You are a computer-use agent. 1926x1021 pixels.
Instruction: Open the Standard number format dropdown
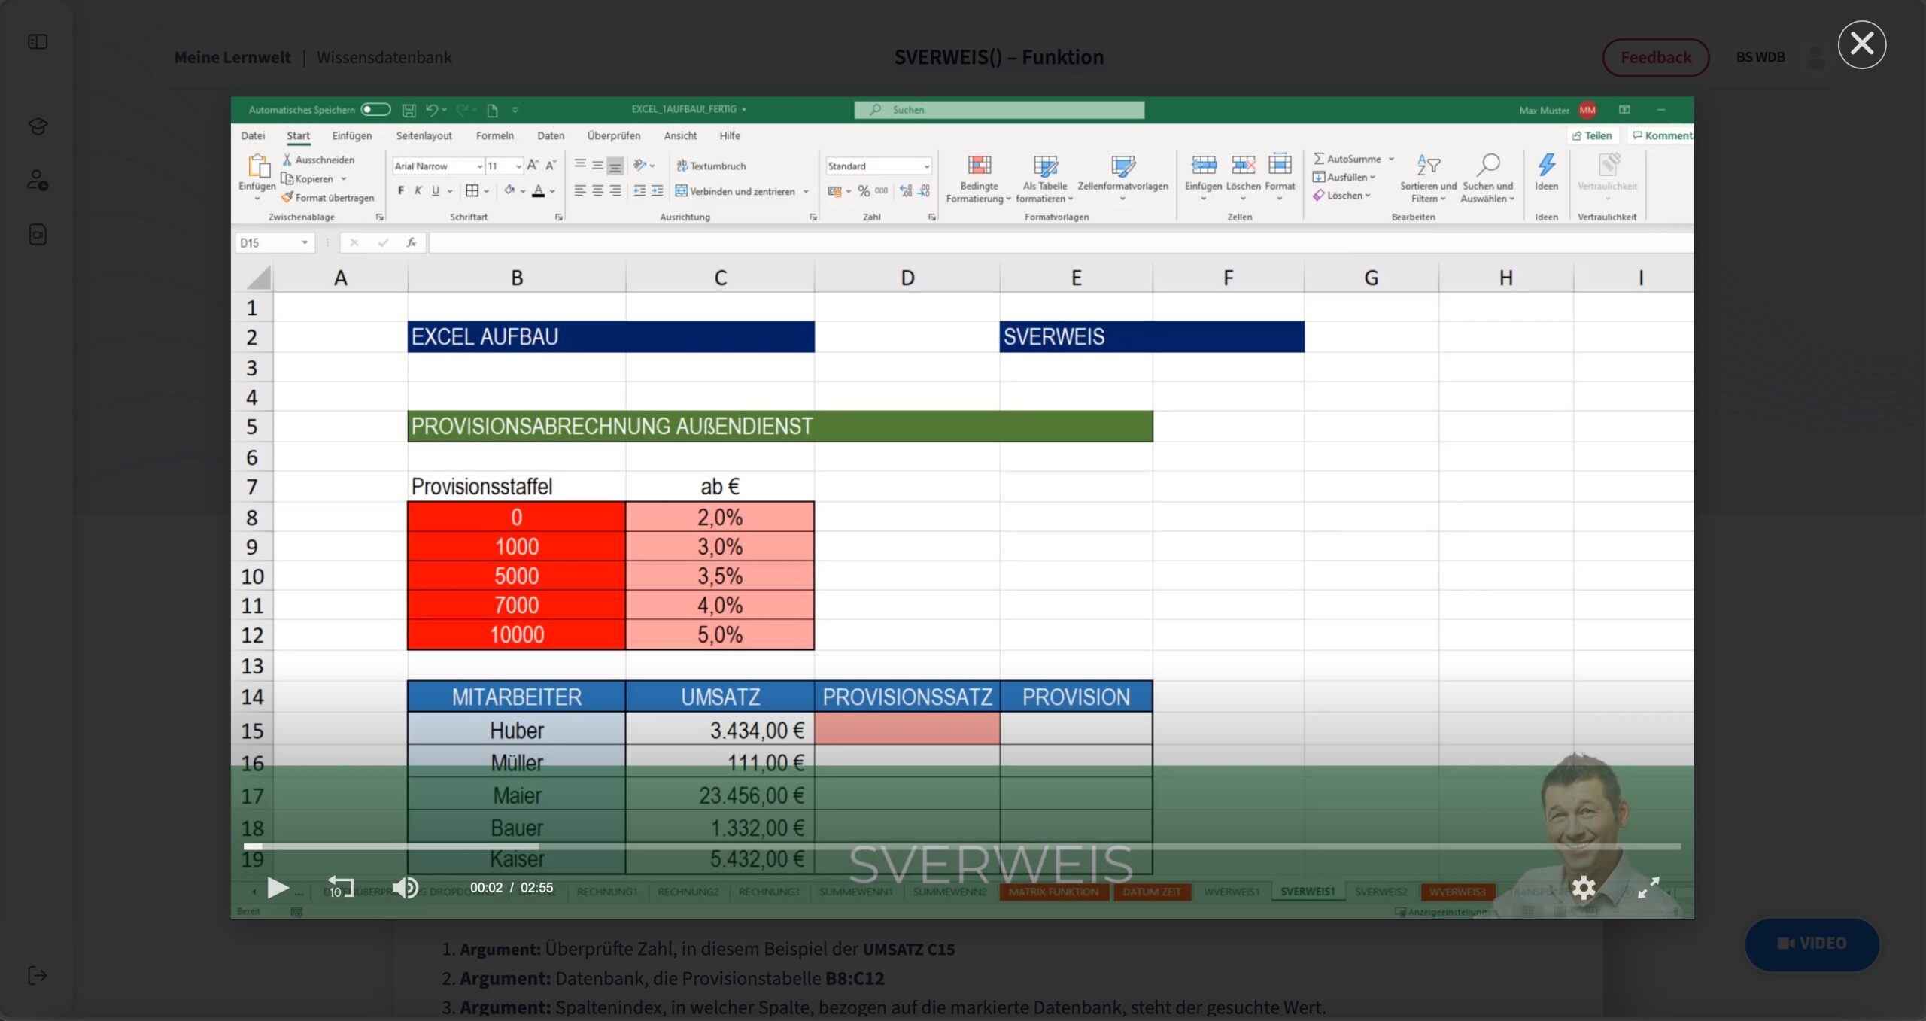[x=926, y=166]
